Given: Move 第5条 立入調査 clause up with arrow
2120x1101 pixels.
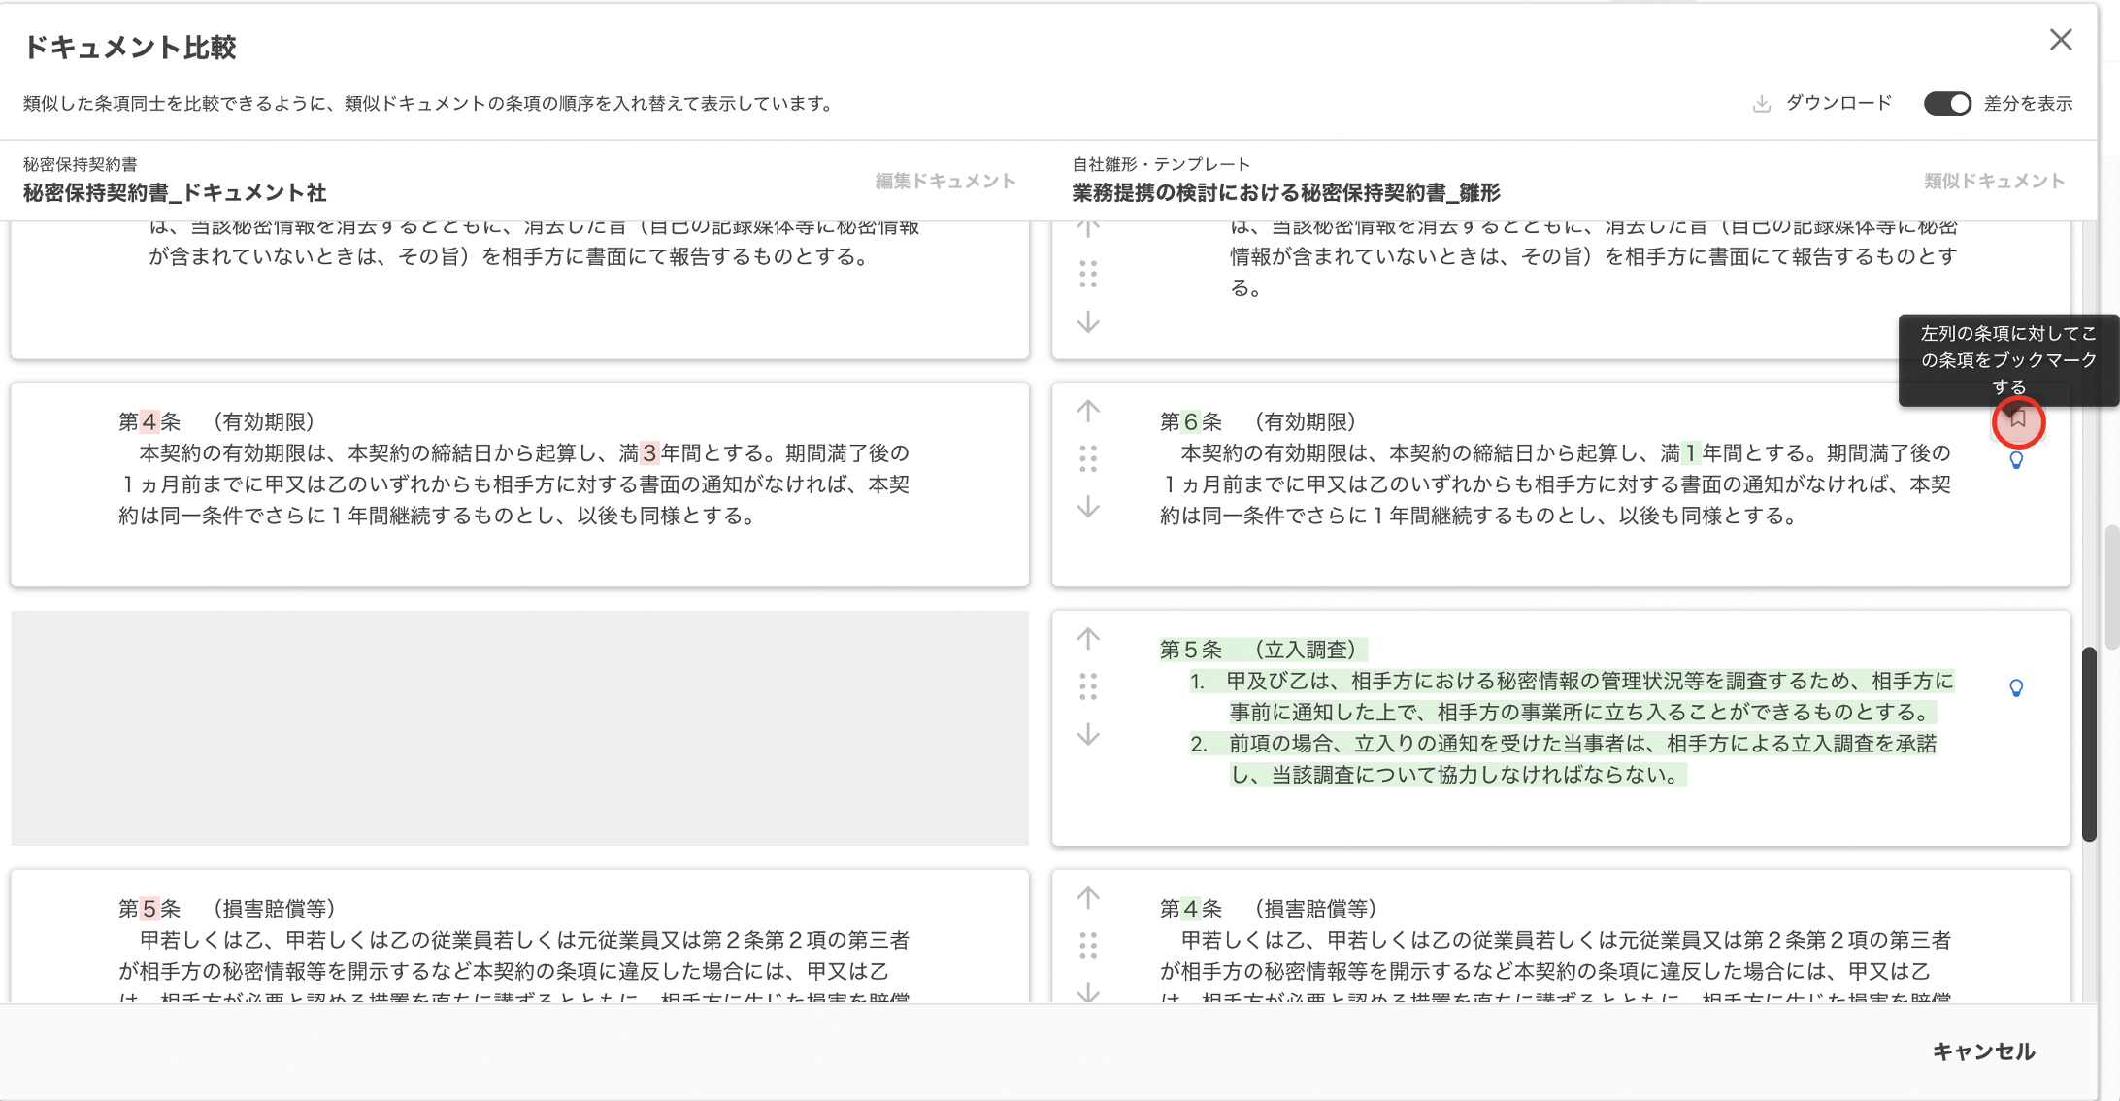Looking at the screenshot, I should coord(1088,639).
